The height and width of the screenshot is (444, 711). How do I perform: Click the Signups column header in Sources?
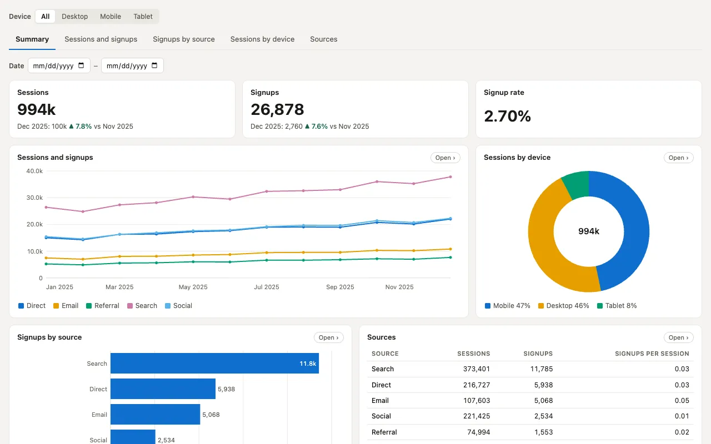coord(538,354)
